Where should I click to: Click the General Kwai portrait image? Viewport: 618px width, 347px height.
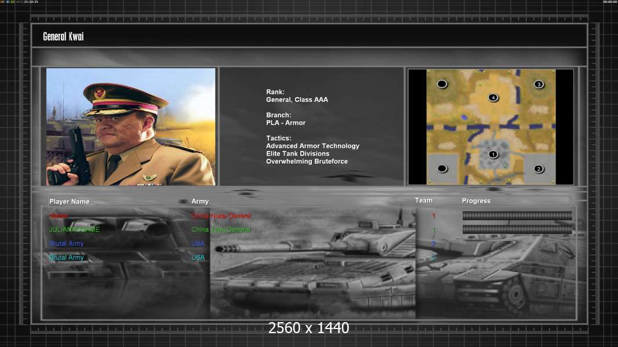(131, 127)
